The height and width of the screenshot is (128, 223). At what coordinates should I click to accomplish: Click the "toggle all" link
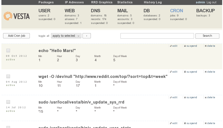point(44,36)
